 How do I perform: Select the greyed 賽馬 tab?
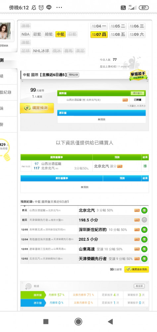coord(69,51)
